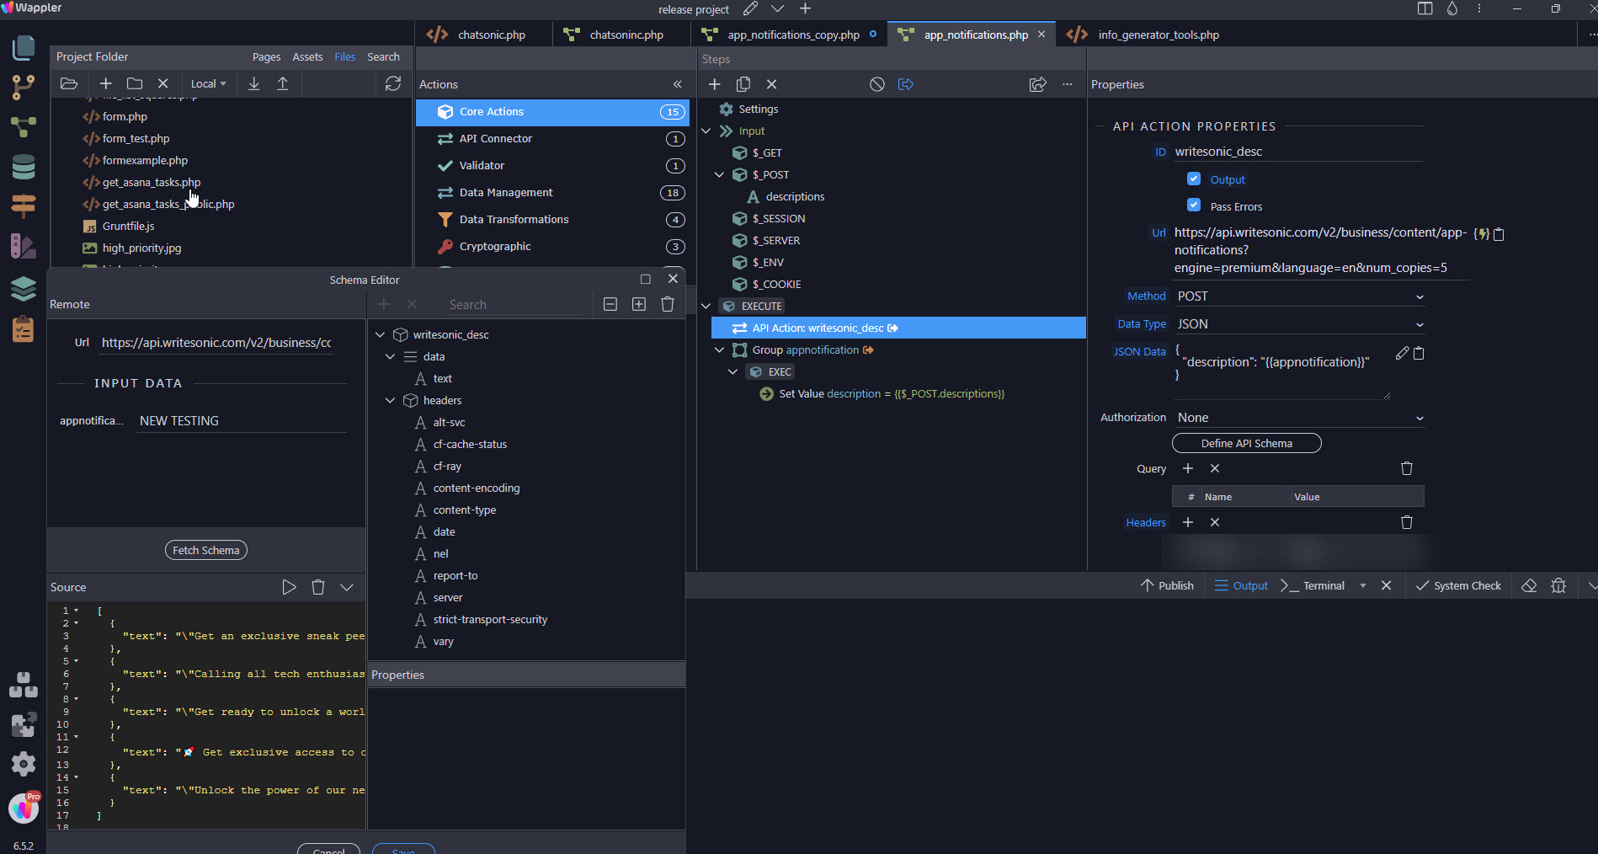
Task: Open the project settings gear icon
Action: pyautogui.click(x=24, y=763)
